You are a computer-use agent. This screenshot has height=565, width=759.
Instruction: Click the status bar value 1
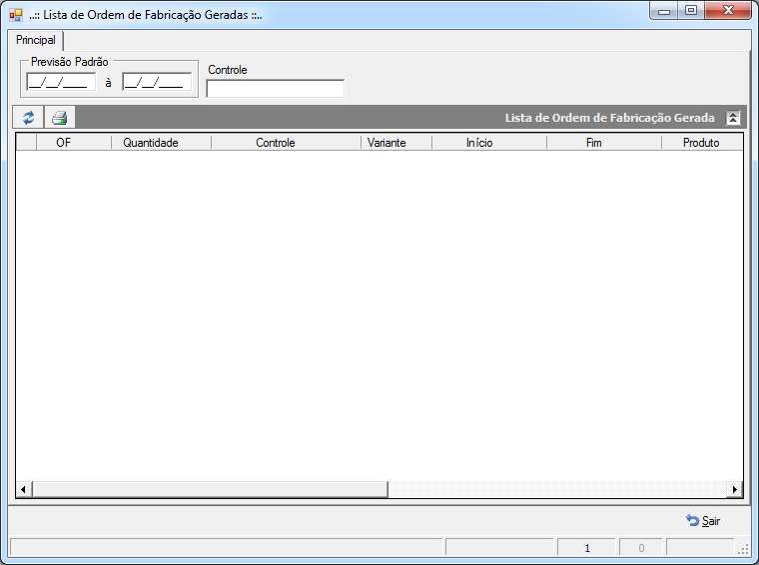point(586,548)
